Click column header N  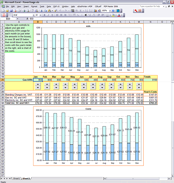[150, 22]
